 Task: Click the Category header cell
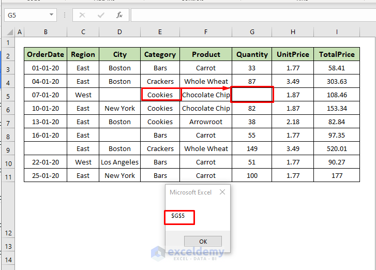click(x=160, y=54)
